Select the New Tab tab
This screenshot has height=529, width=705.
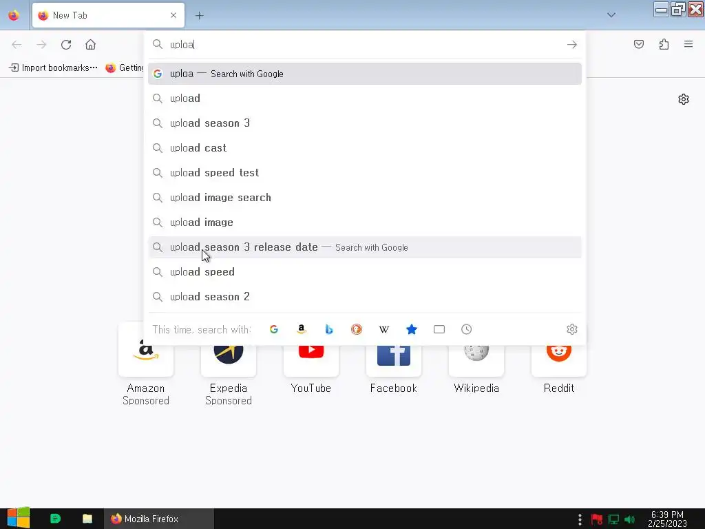pos(108,15)
